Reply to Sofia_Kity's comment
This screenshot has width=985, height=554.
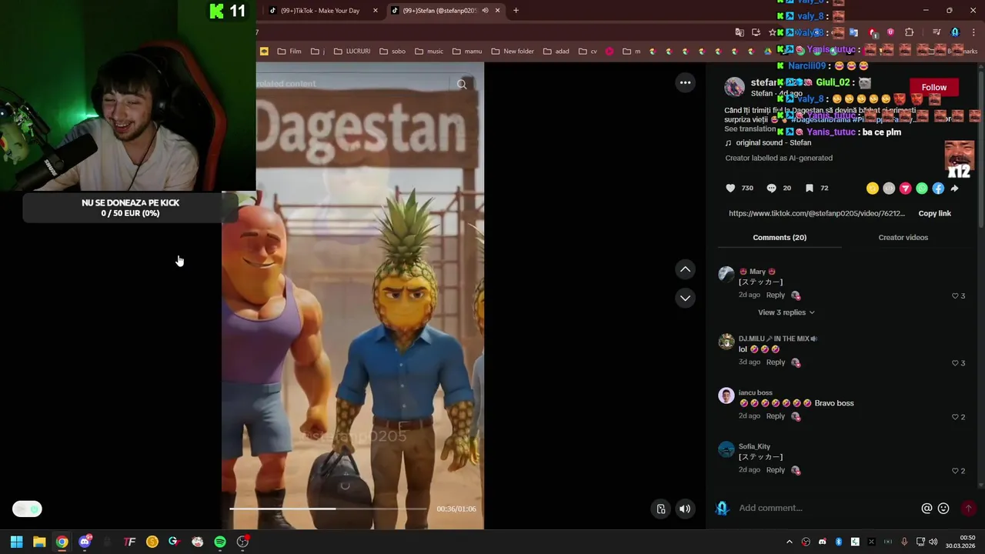pyautogui.click(x=775, y=470)
